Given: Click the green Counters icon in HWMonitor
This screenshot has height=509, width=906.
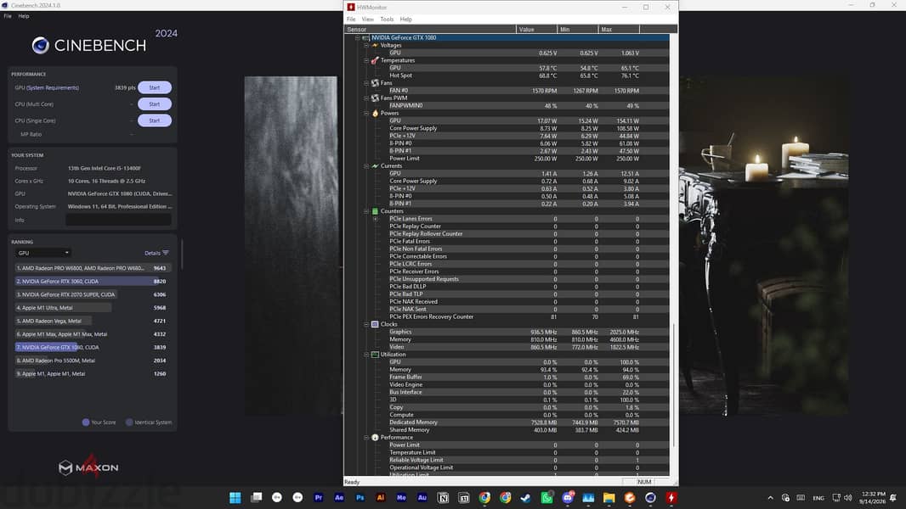Looking at the screenshot, I should tap(375, 211).
